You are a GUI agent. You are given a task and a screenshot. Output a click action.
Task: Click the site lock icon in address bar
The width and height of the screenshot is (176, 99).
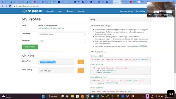(14, 6)
